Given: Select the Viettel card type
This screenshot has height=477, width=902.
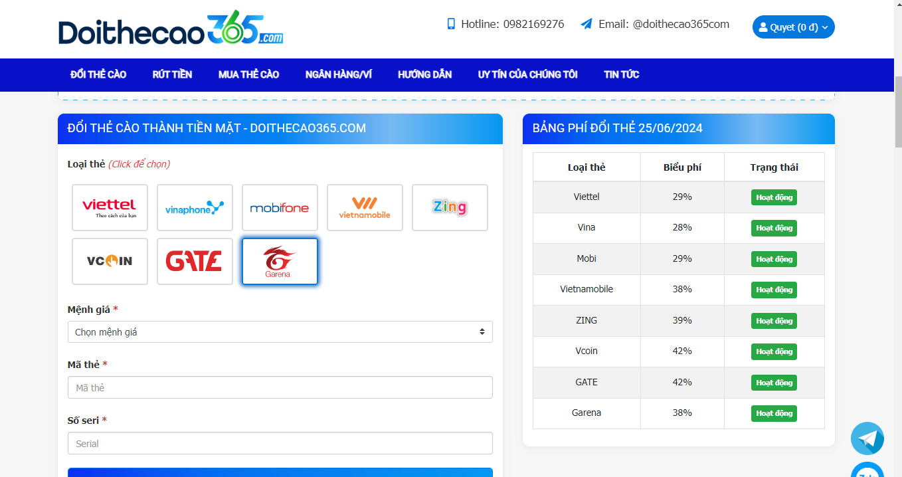Looking at the screenshot, I should click(110, 207).
